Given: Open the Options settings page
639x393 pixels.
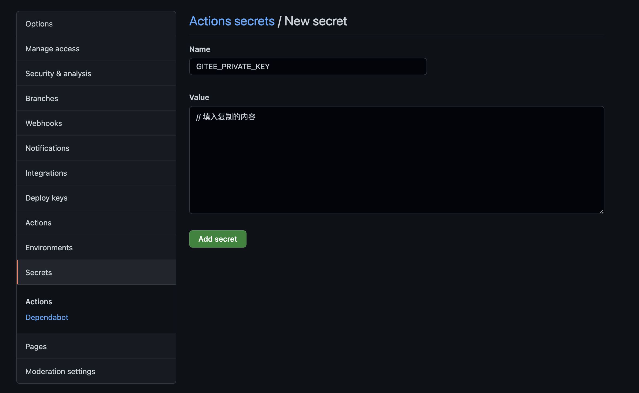Looking at the screenshot, I should pyautogui.click(x=39, y=24).
